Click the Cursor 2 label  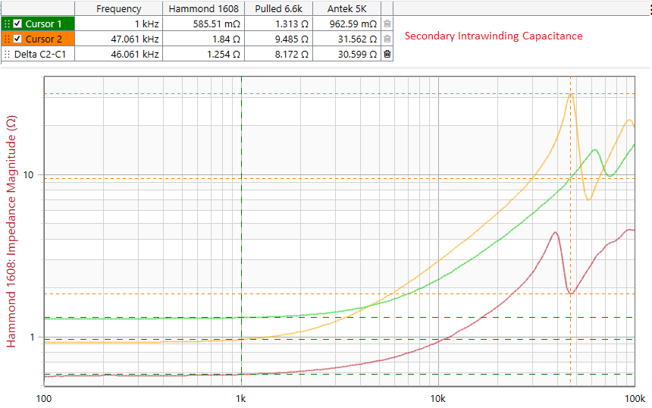(x=43, y=39)
